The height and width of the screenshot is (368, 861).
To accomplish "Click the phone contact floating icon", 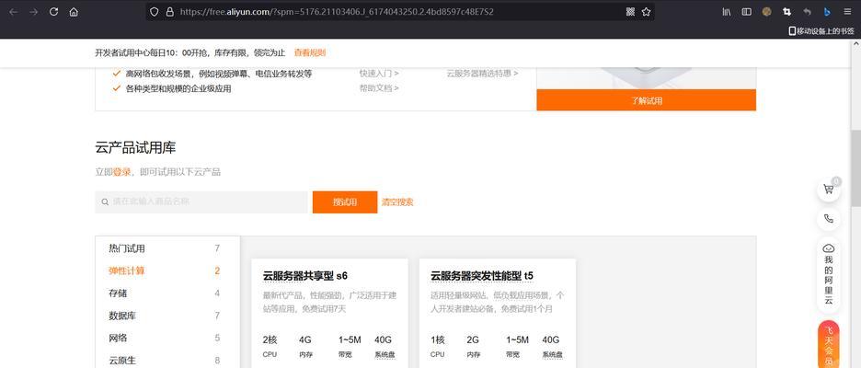I will (829, 219).
